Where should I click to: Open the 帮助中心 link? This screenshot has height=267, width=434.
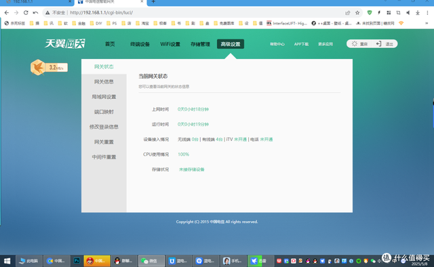tap(277, 44)
